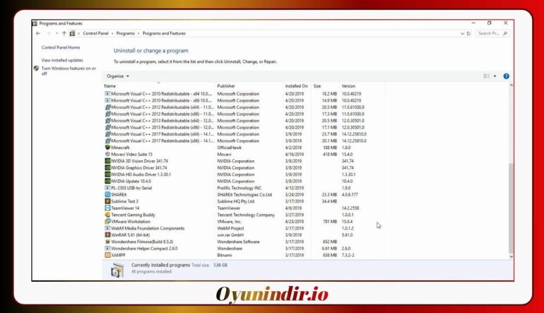Click Programs and Features breadcrumb segment
The width and height of the screenshot is (544, 313).
[164, 33]
